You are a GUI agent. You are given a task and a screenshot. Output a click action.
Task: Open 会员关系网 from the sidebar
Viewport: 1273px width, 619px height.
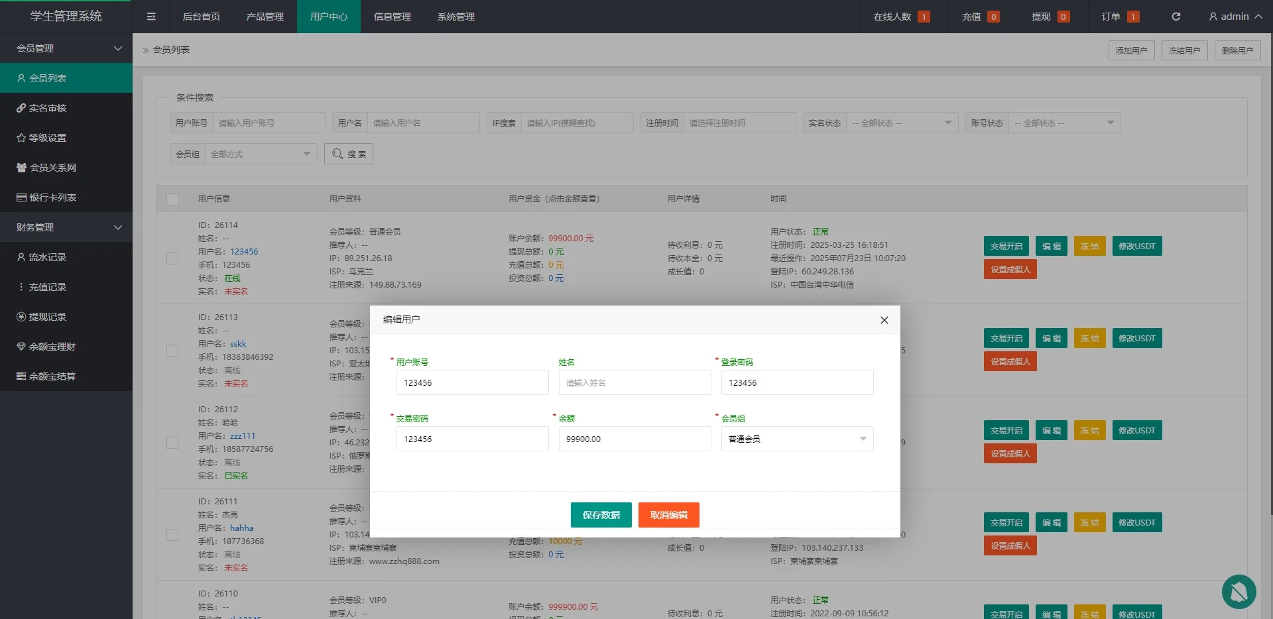[x=52, y=167]
